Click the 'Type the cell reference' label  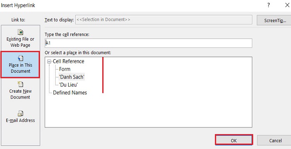67,35
